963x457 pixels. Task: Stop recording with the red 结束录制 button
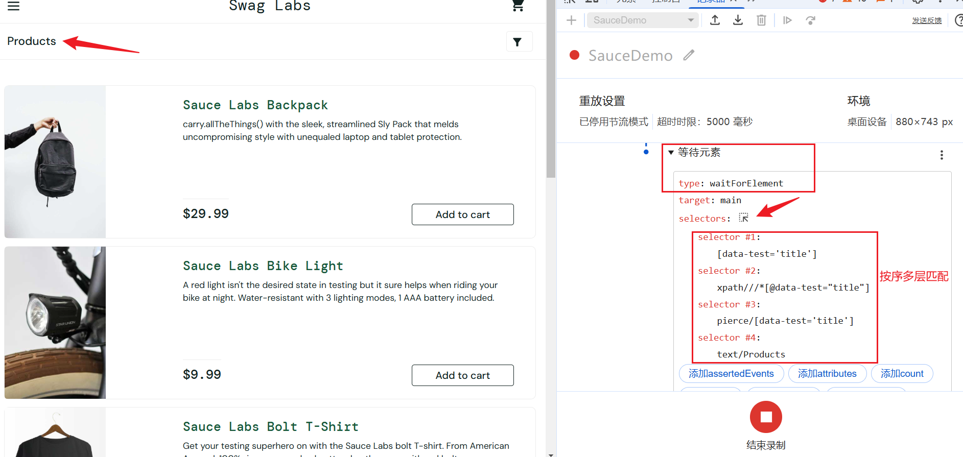(x=766, y=417)
